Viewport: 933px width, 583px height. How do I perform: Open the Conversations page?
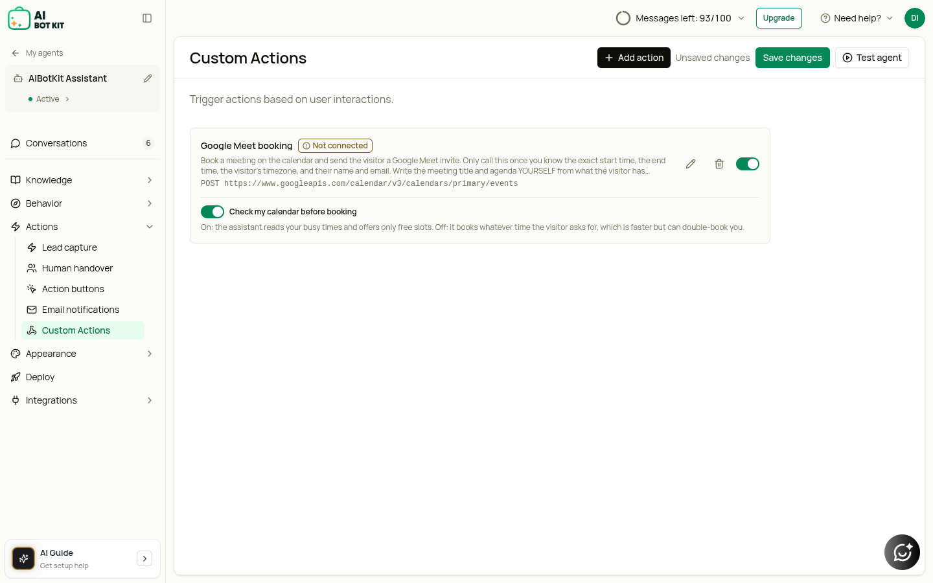coord(82,143)
